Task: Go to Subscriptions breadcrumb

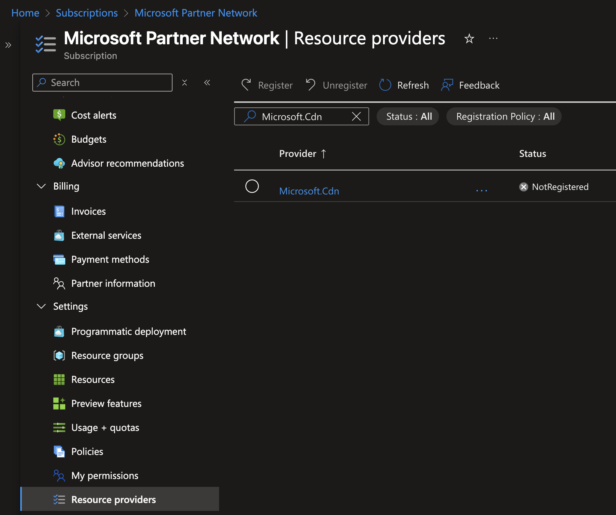Action: [x=87, y=13]
